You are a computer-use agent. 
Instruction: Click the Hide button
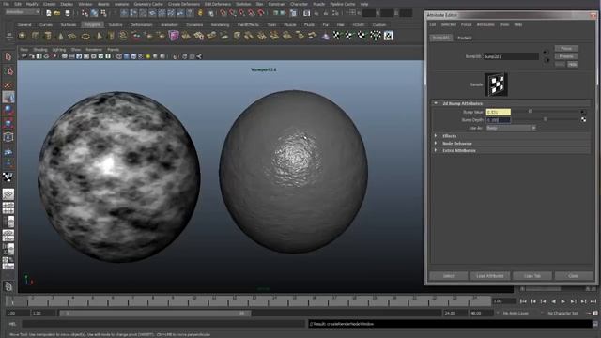[x=572, y=65]
